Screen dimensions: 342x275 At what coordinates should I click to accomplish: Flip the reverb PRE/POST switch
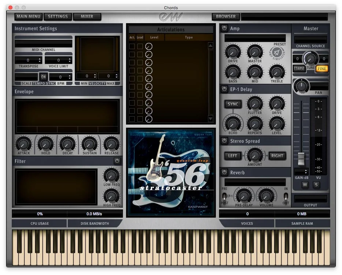tap(224, 196)
